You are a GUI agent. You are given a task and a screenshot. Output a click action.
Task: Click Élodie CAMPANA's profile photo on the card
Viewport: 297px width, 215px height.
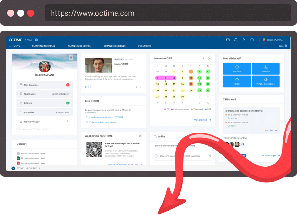44,67
